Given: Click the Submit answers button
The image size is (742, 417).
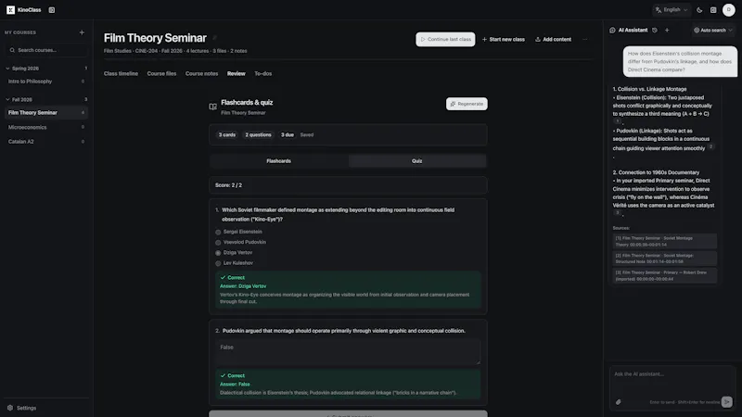Looking at the screenshot, I should 348,413.
